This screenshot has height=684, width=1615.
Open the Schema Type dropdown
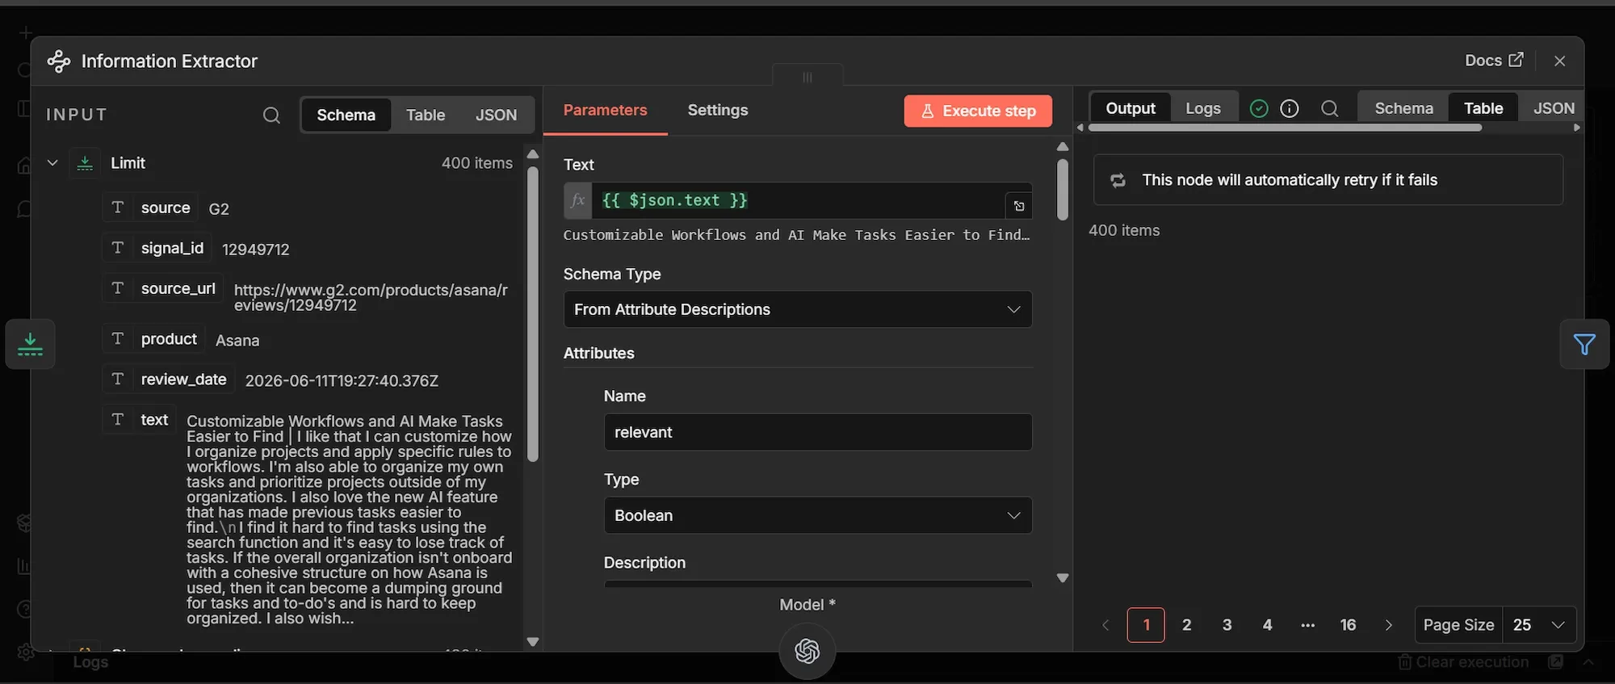click(798, 309)
